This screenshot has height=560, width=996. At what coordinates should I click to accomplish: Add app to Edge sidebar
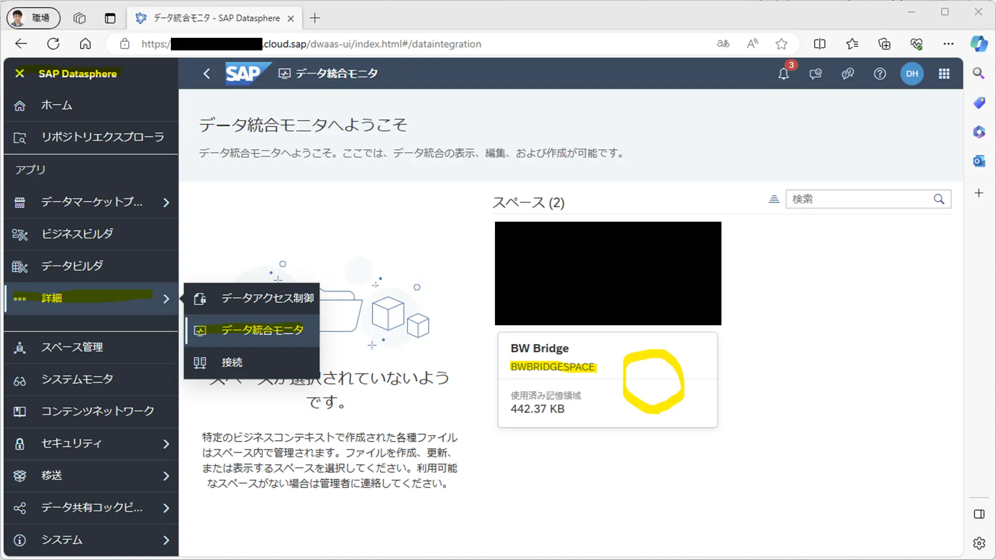(x=979, y=193)
